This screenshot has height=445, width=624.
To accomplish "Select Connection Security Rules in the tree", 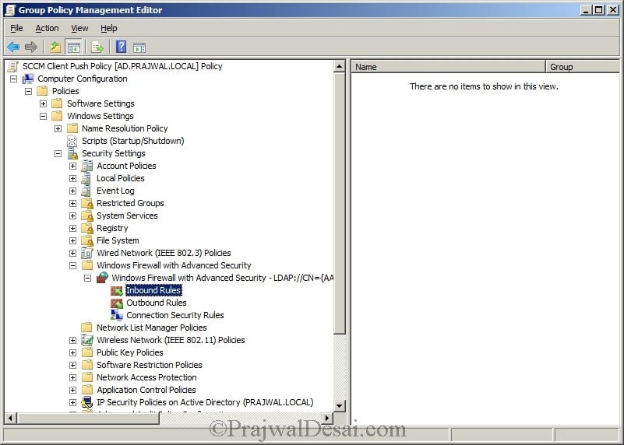I will click(x=175, y=315).
